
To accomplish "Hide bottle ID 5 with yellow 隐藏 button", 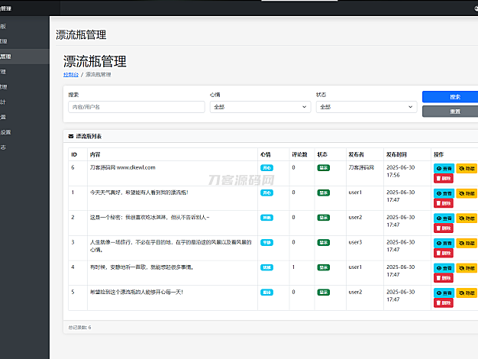I will click(467, 293).
